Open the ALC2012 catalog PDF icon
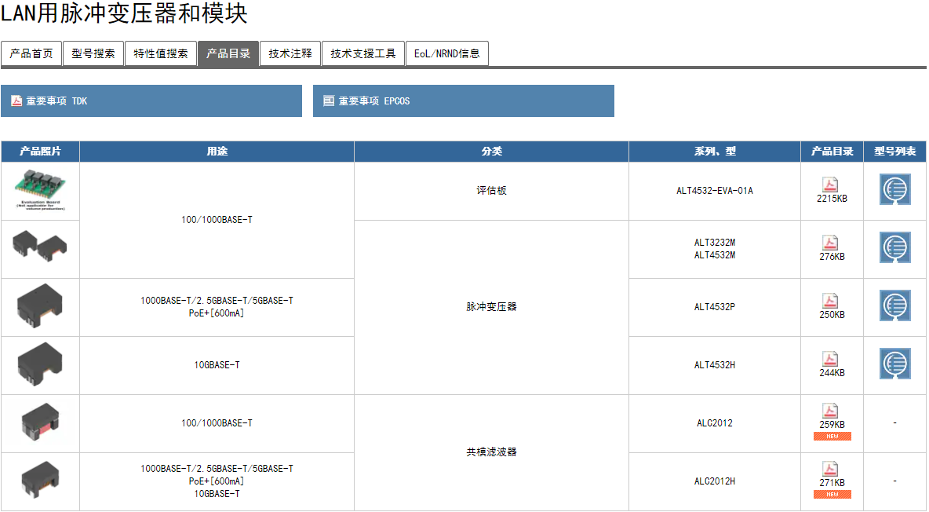 [830, 411]
